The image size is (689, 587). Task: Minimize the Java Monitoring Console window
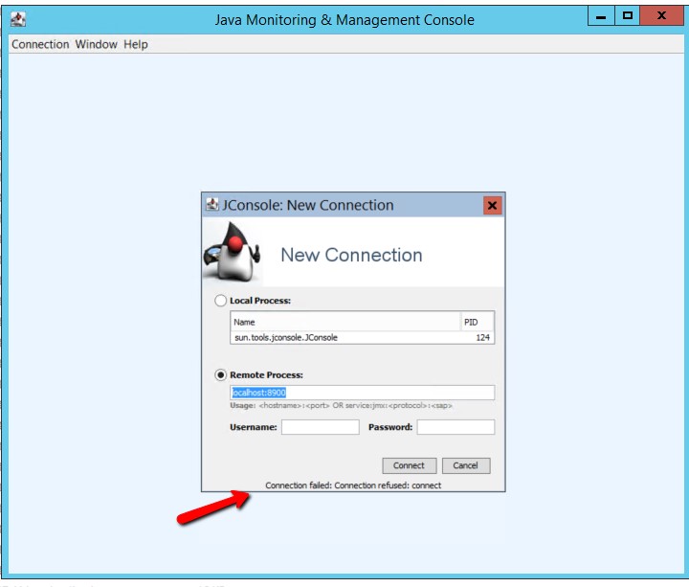pyautogui.click(x=601, y=16)
